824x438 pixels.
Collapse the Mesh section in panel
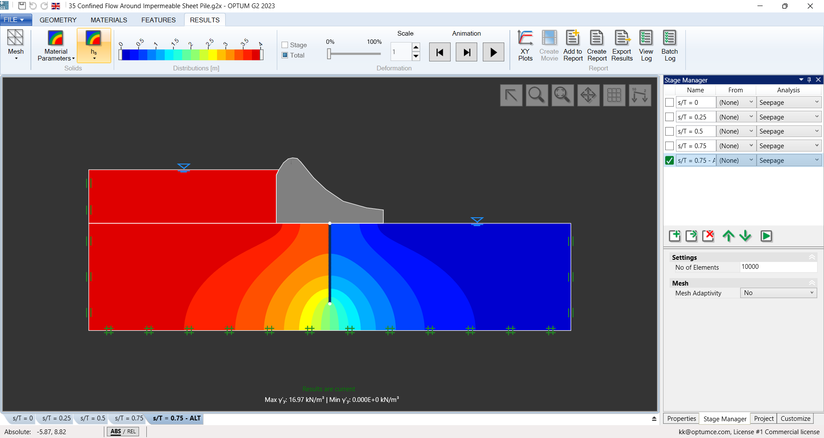click(x=812, y=283)
